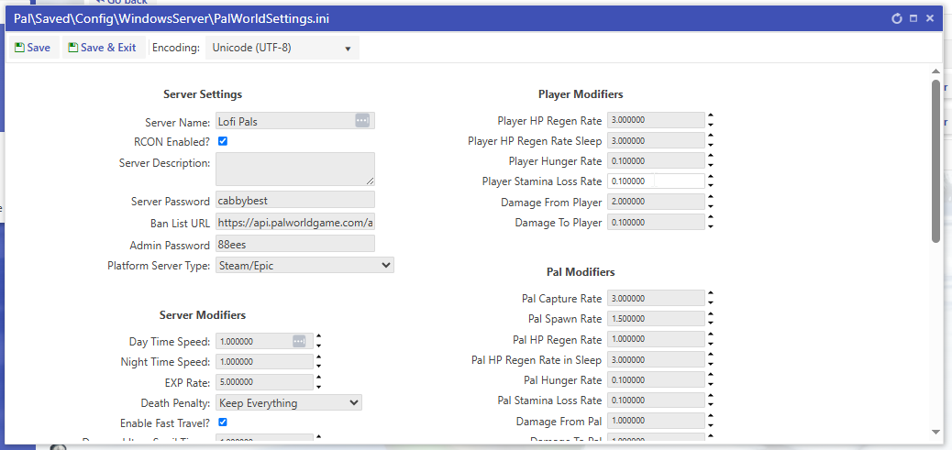Increase the EXP Rate value
This screenshot has height=450, width=952.
[318, 378]
